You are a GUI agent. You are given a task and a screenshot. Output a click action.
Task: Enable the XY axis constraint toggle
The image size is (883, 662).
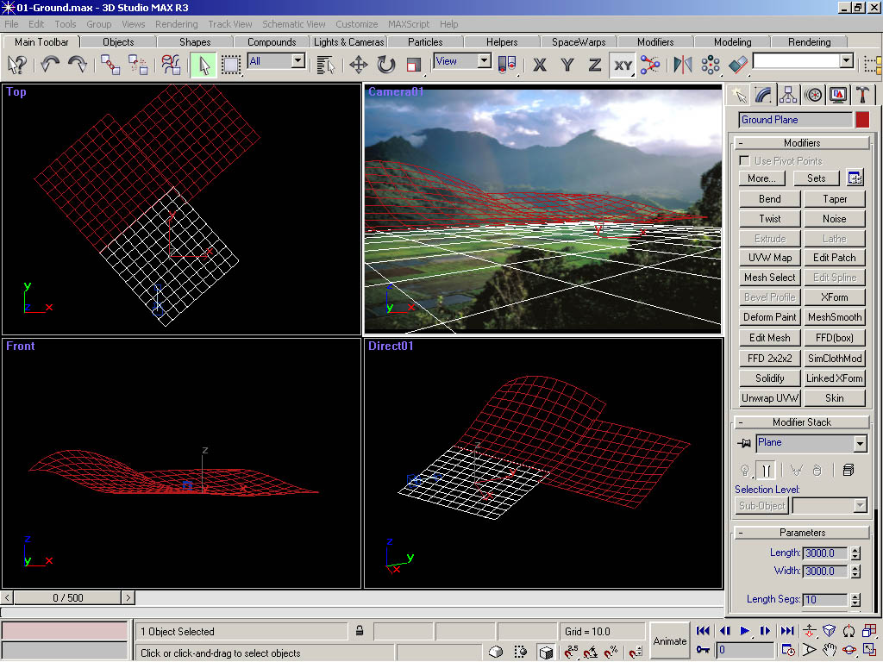pos(622,65)
